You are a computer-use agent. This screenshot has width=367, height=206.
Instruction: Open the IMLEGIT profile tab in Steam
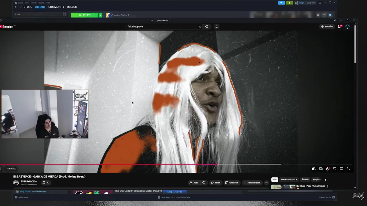click(72, 7)
